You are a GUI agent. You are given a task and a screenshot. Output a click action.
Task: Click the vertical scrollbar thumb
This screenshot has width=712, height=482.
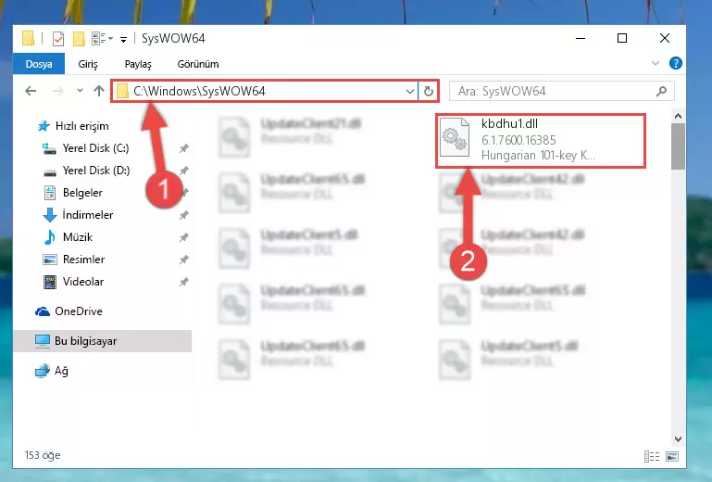coord(678,146)
